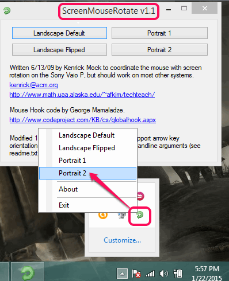Screen dimensions: 229x281
Task: Open Action Center flag icon in the tray
Action: pyautogui.click(x=136, y=274)
